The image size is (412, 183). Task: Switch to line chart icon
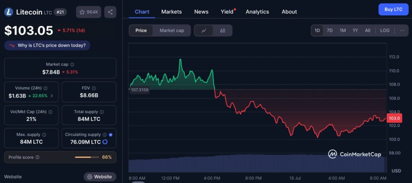204,31
